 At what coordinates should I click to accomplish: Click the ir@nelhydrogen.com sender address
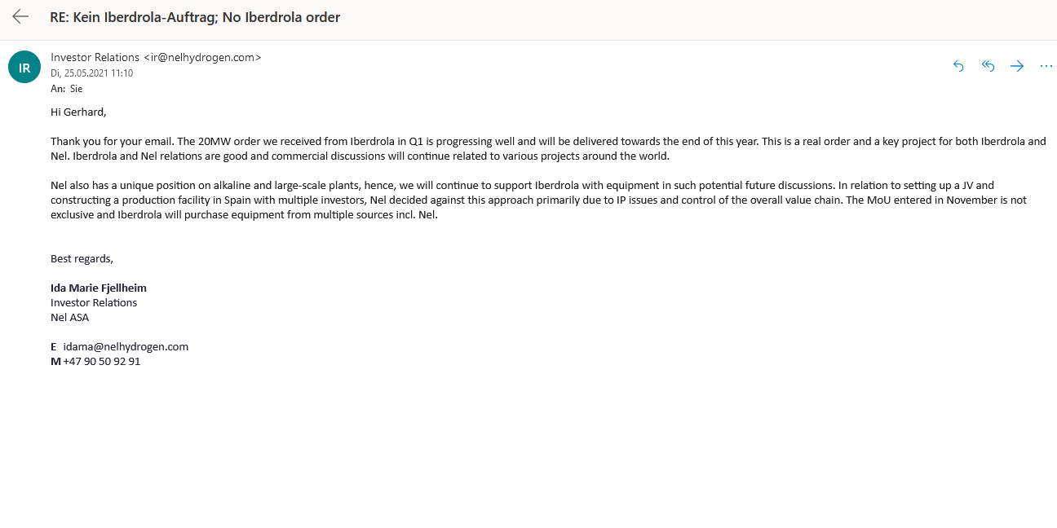tap(202, 57)
